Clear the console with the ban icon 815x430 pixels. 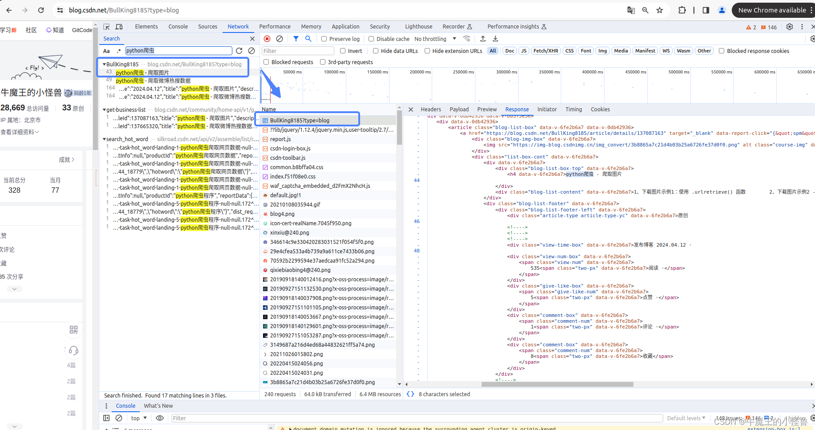[119, 418]
